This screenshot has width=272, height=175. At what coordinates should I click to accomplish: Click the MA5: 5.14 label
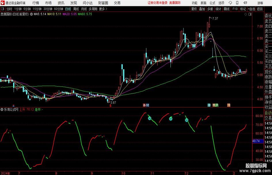pos(40,14)
